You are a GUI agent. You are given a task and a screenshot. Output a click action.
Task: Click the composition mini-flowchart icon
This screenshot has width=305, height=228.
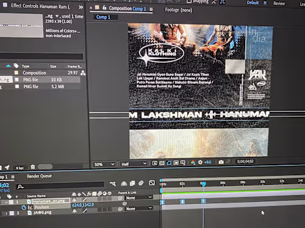[113, 184]
